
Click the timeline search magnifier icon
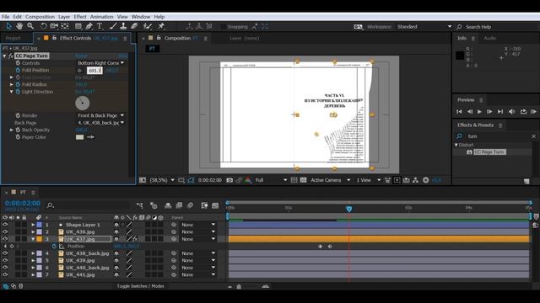50,205
